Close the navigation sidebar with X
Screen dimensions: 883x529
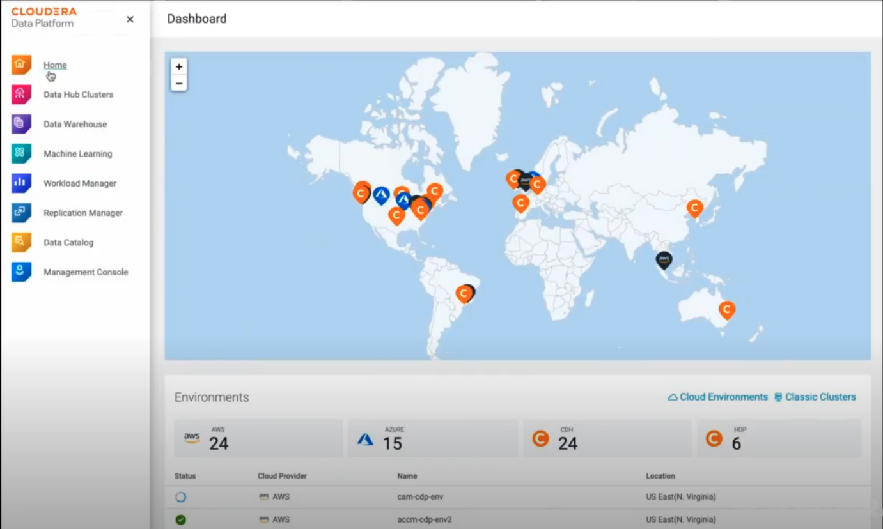[x=130, y=19]
